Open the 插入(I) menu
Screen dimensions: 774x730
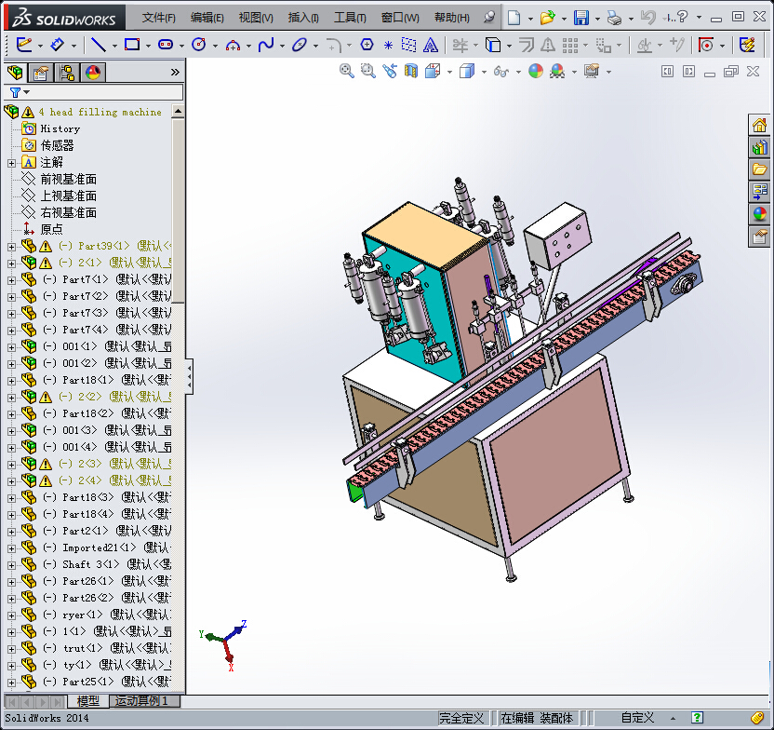pyautogui.click(x=303, y=18)
